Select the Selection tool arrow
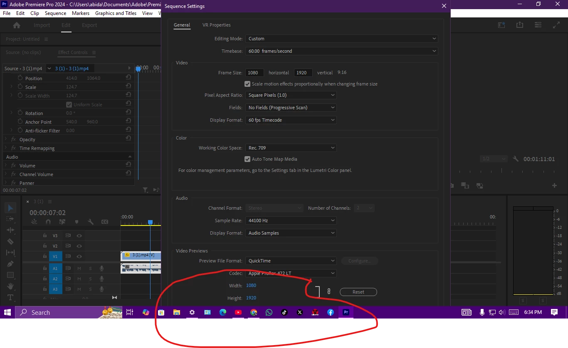Viewport: 568px width, 348px height. 11,208
